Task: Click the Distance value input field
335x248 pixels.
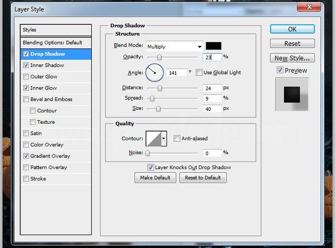Action: tap(212, 88)
